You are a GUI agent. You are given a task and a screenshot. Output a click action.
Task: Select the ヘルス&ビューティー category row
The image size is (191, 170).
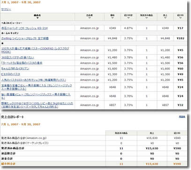94,23
